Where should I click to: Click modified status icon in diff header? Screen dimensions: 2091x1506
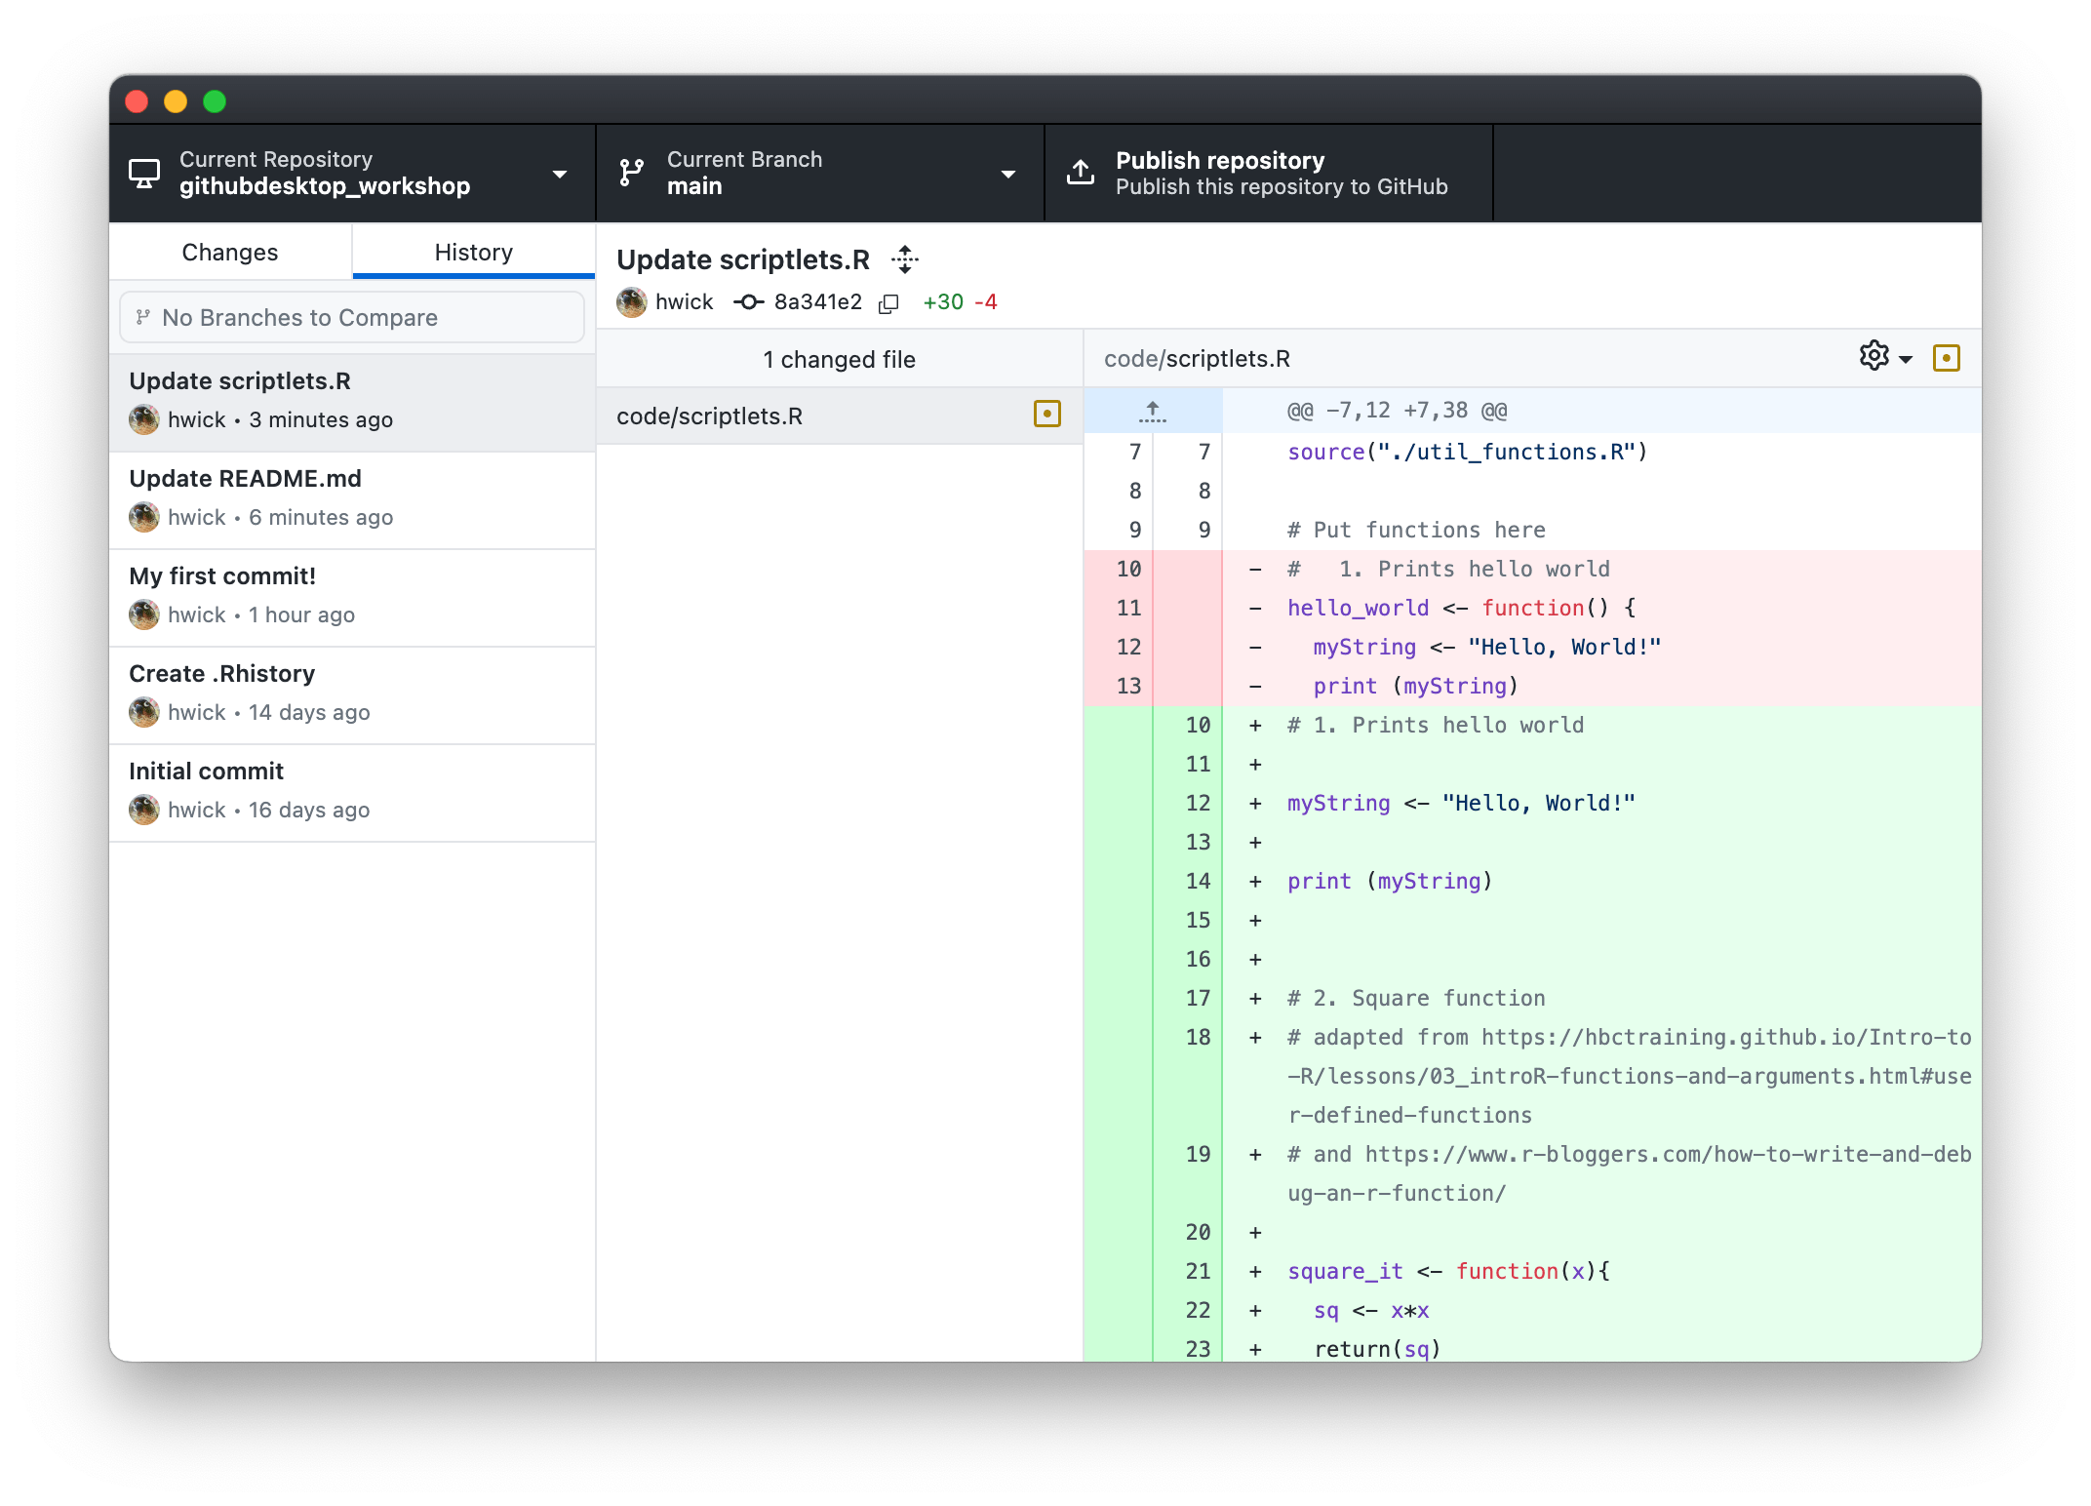point(1946,358)
